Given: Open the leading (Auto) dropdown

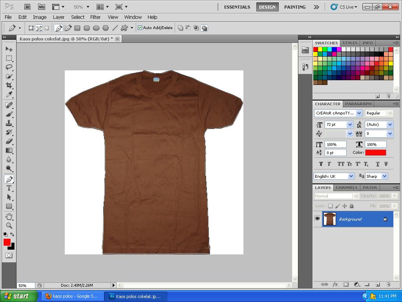Looking at the screenshot, I should point(390,125).
